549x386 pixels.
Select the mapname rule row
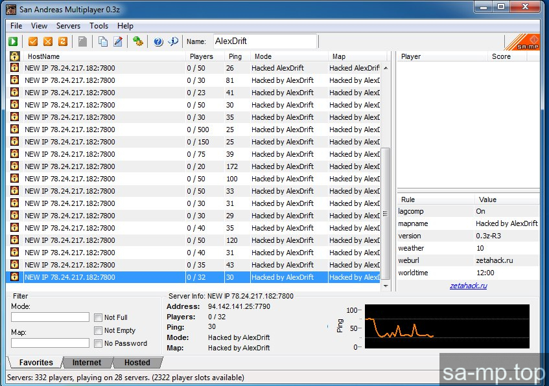(468, 223)
